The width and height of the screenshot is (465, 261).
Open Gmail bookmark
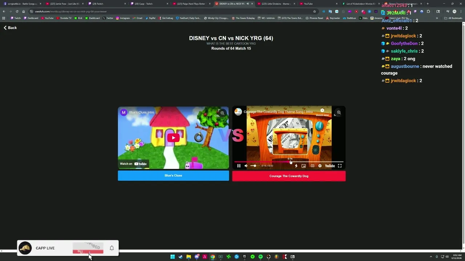[x=138, y=18]
